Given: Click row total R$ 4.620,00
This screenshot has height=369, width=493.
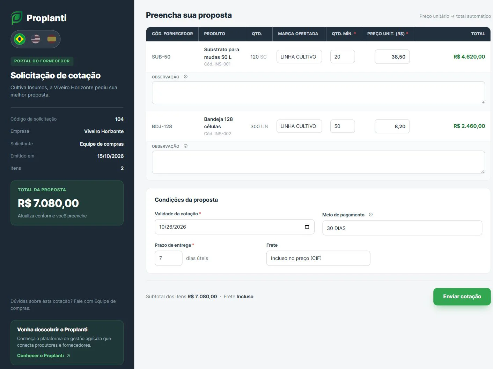Looking at the screenshot, I should (x=469, y=57).
